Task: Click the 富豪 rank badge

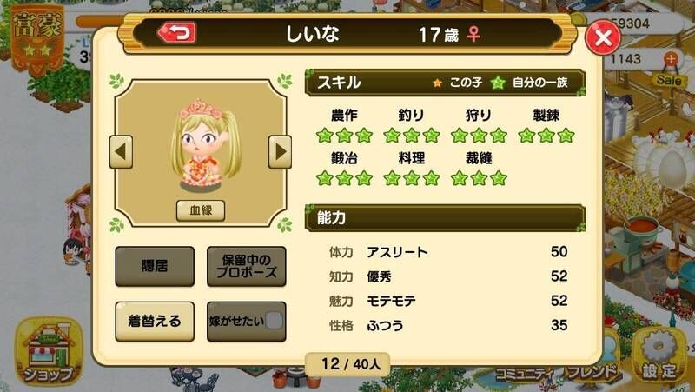Action: click(x=37, y=37)
